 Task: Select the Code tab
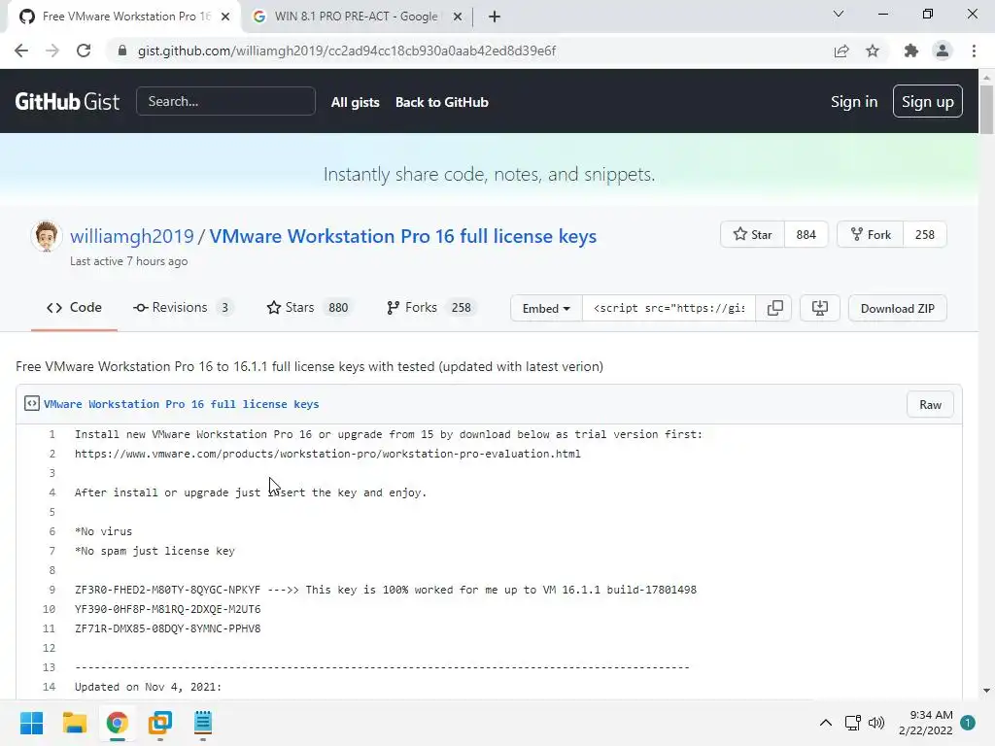point(74,308)
